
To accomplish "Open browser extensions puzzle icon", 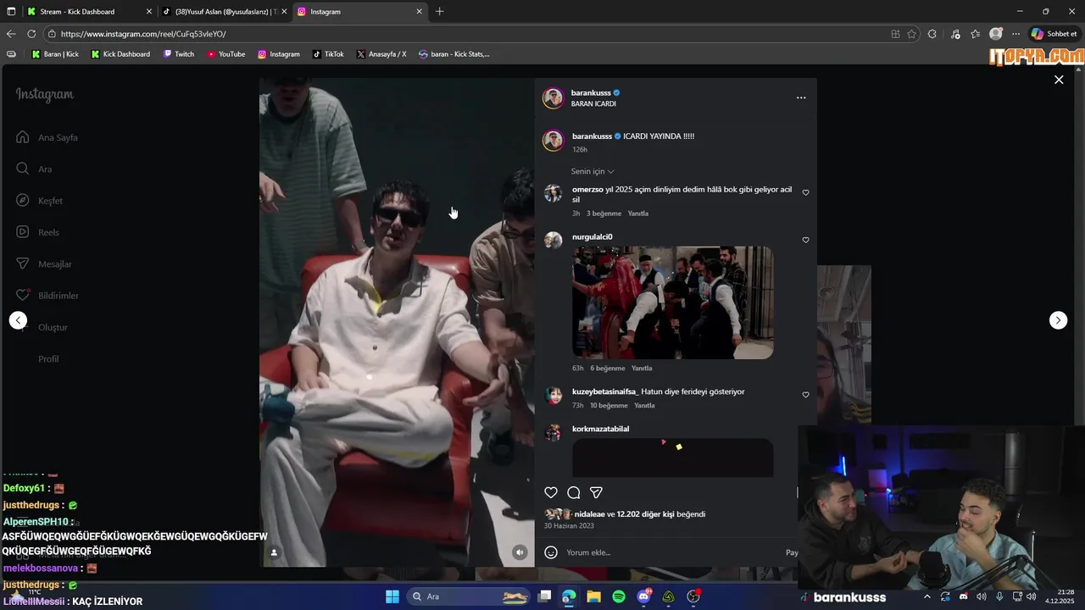I will click(932, 34).
